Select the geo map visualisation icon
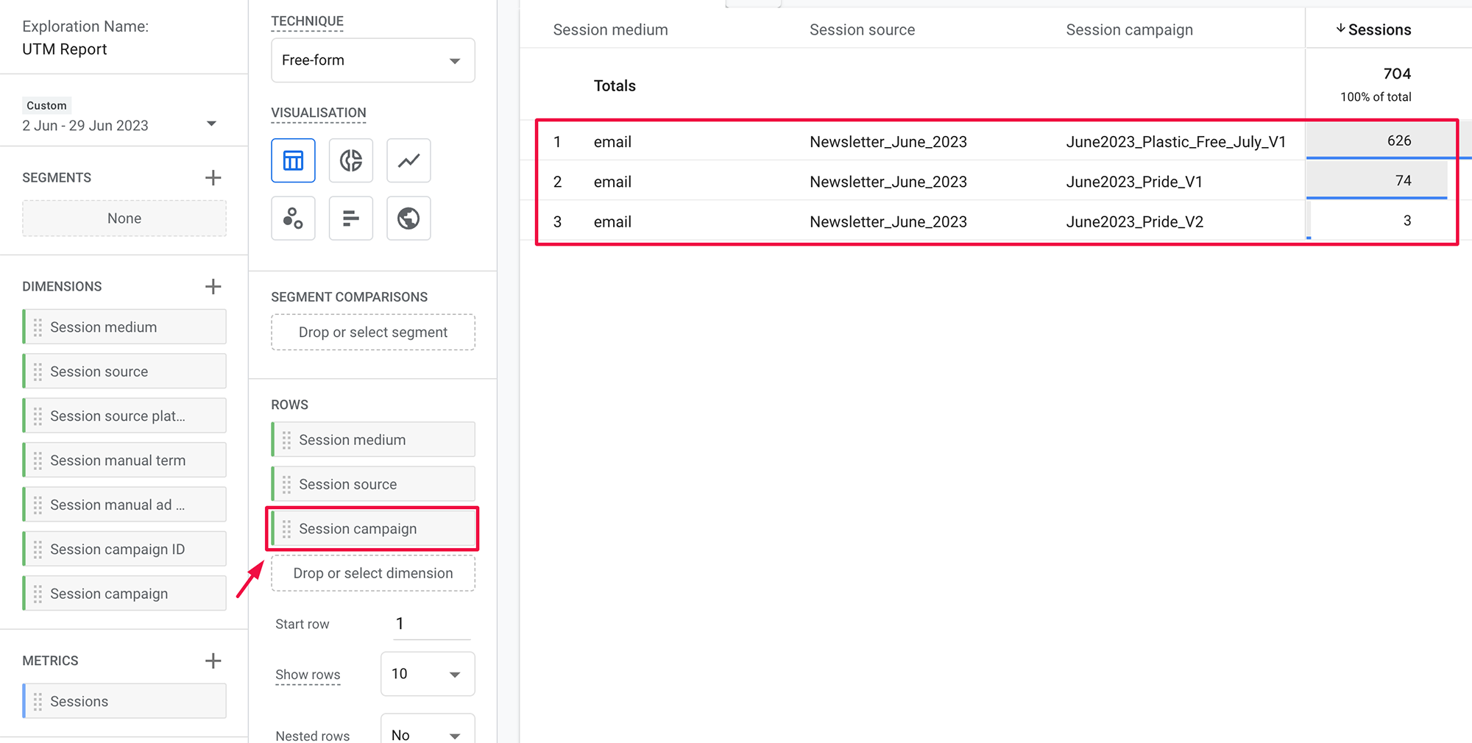 tap(408, 218)
